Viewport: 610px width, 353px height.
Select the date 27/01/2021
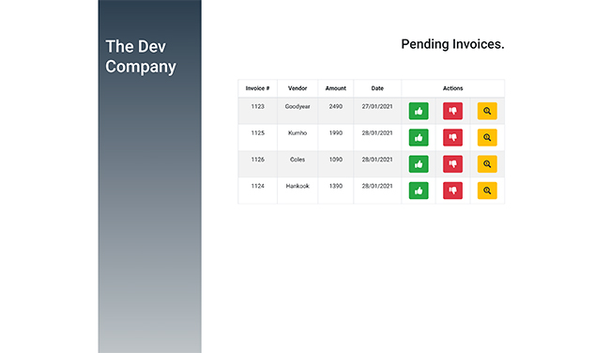(377, 111)
